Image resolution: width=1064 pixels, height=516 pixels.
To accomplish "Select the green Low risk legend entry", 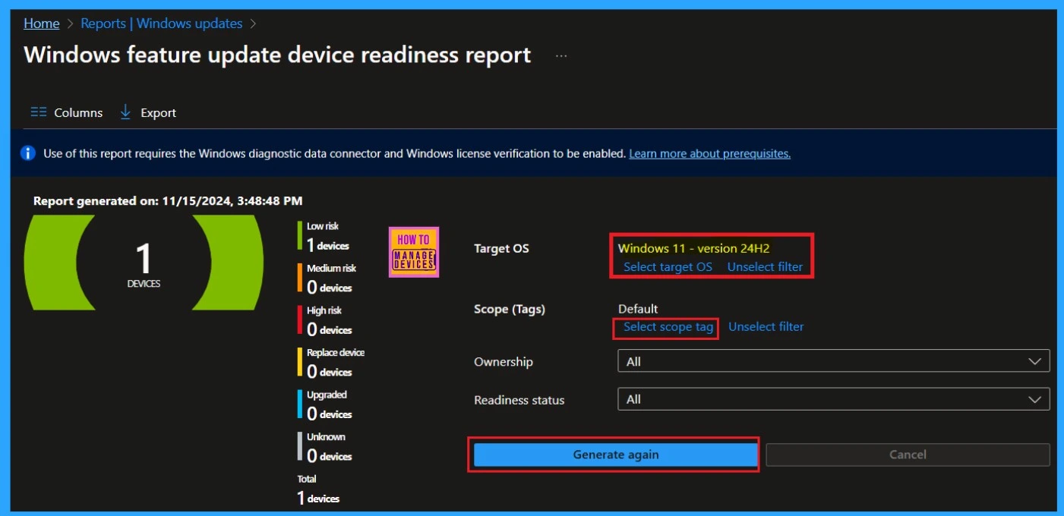I will [x=324, y=236].
